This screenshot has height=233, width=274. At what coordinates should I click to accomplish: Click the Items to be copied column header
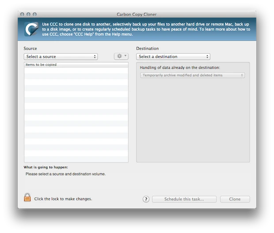coord(76,65)
